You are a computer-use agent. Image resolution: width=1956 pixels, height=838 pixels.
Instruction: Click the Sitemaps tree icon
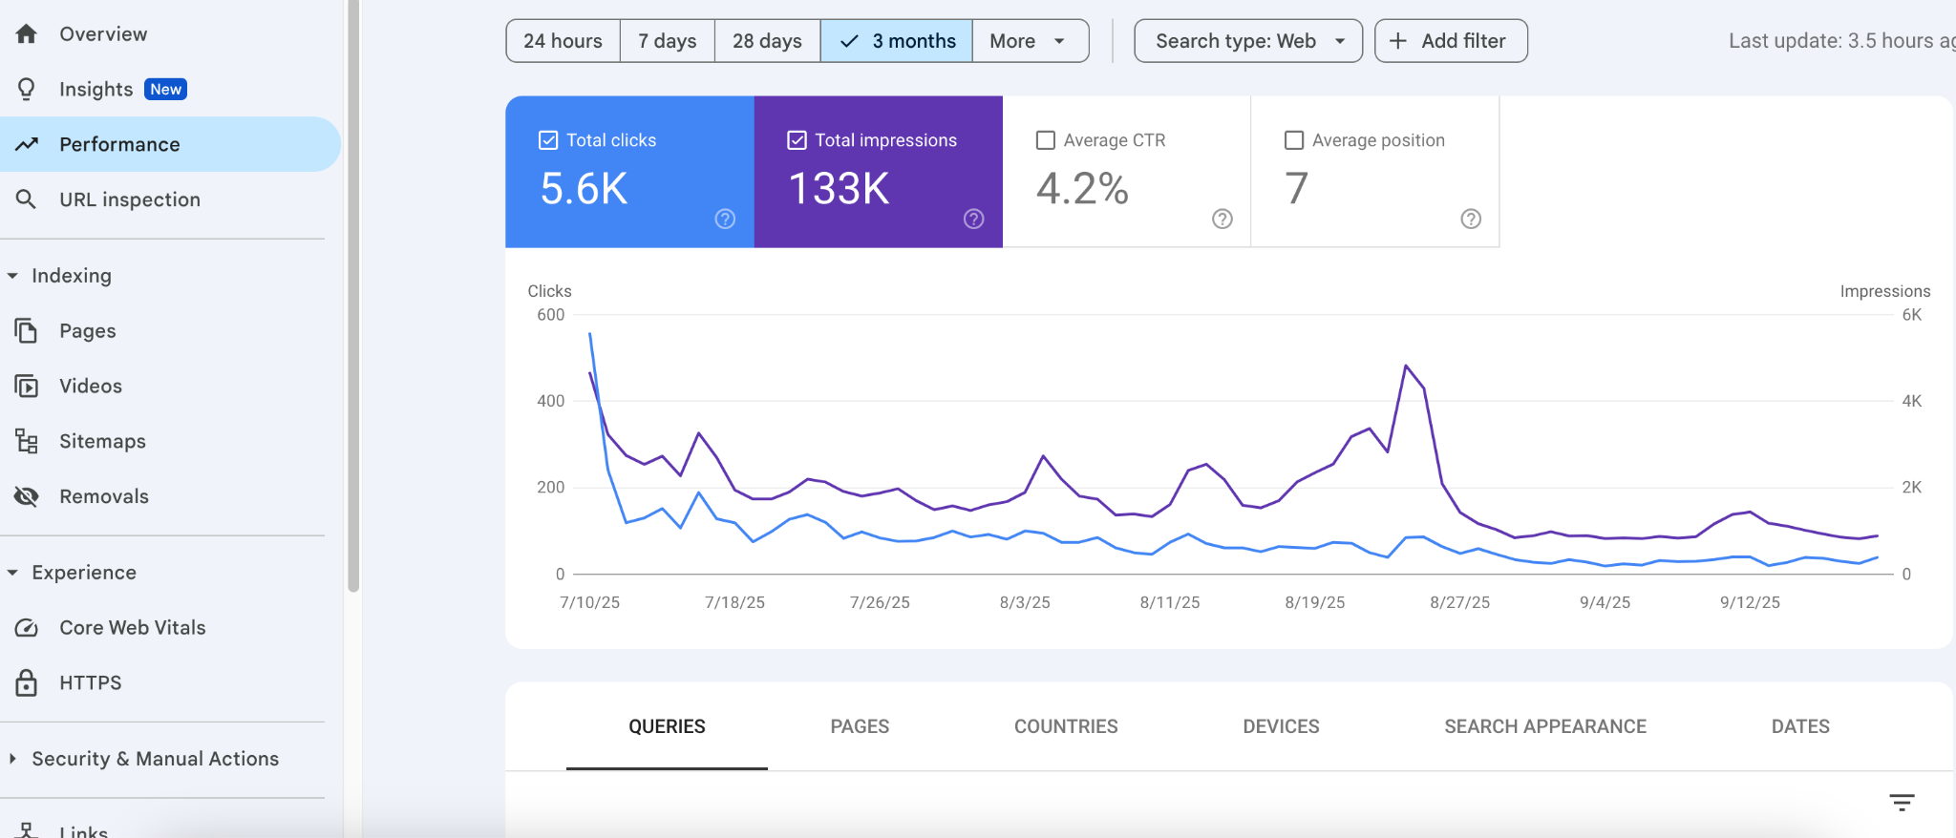tap(27, 441)
